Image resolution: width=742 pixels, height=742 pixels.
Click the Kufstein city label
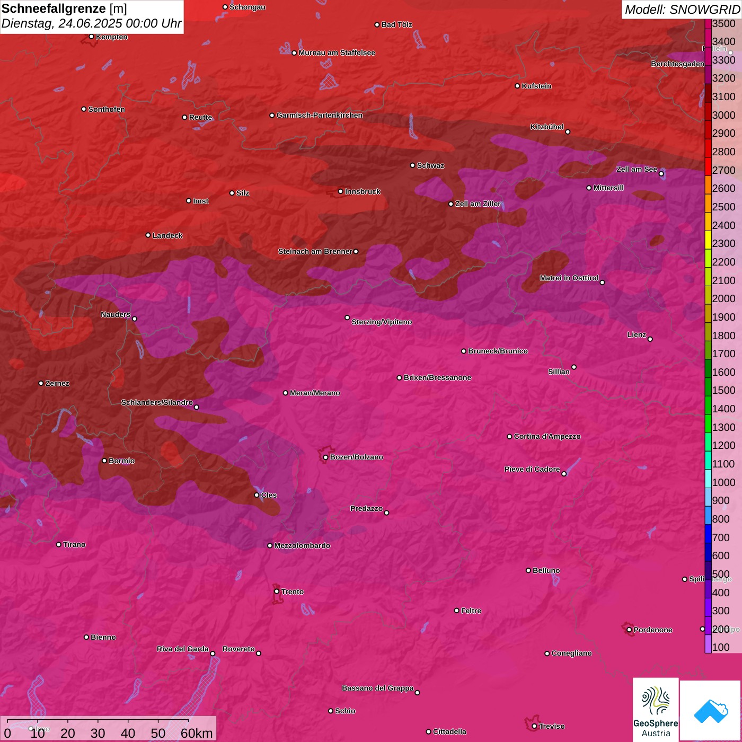536,86
